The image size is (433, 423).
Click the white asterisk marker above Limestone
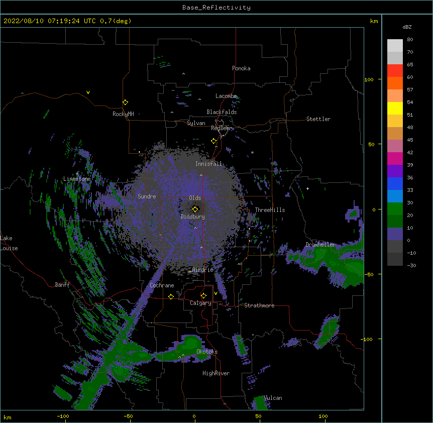(77, 173)
